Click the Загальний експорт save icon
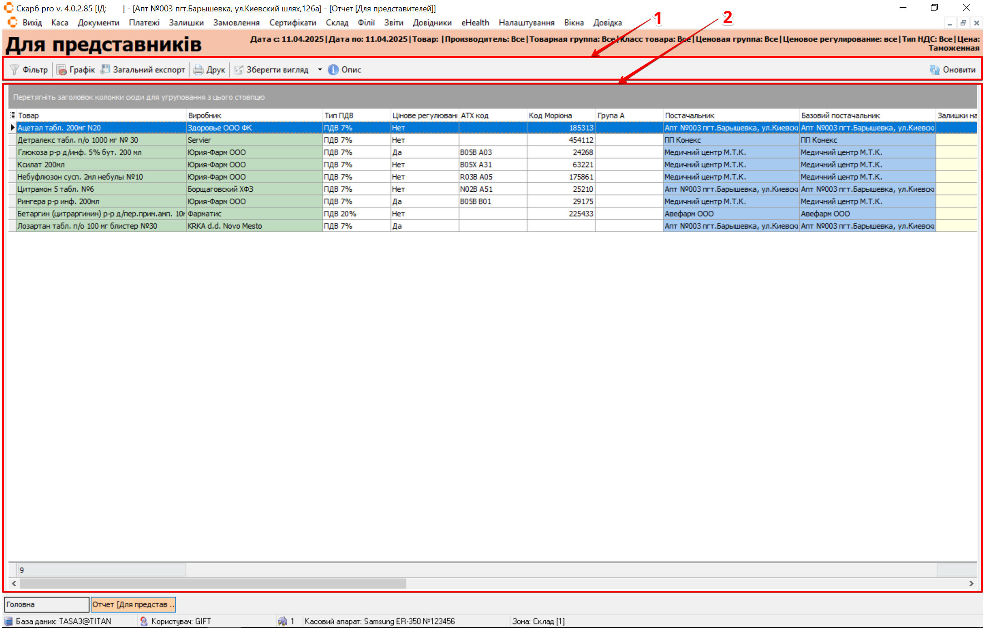This screenshot has height=628, width=985. [105, 70]
